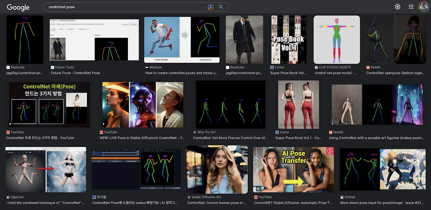Viewport: 431px width, 210px height.
Task: Open the three AI portraits thumbnail
Action: pyautogui.click(x=143, y=104)
